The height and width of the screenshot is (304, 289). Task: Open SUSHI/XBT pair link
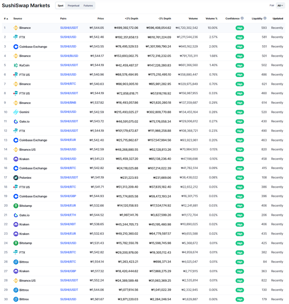(x=68, y=224)
